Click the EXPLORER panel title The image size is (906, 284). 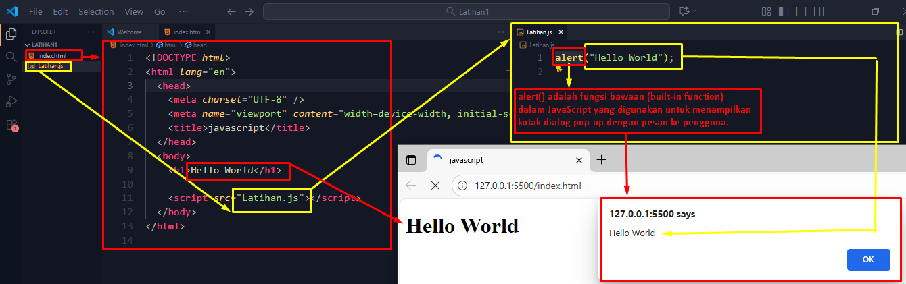tap(43, 32)
